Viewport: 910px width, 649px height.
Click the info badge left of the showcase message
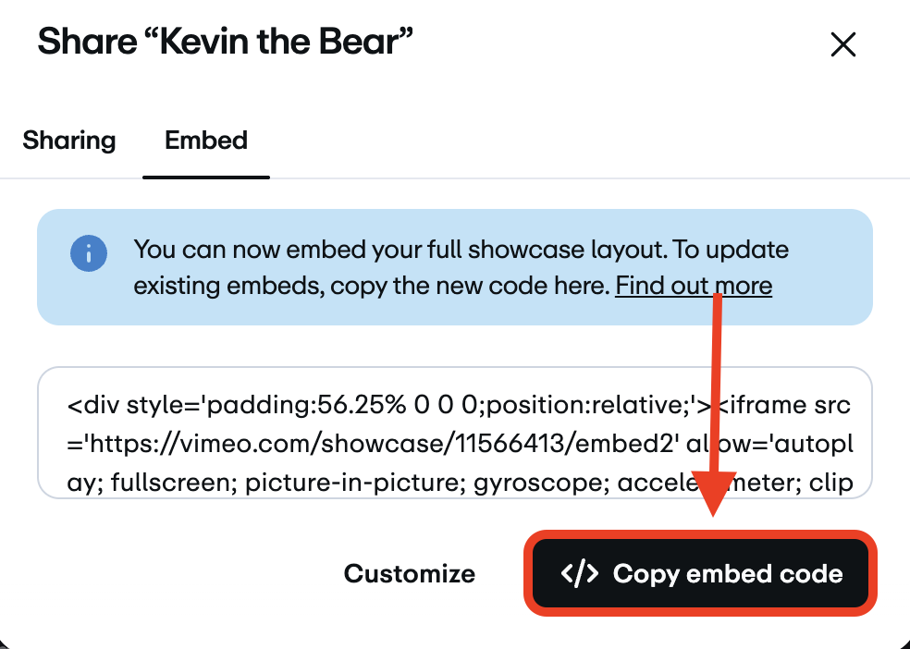(x=88, y=253)
